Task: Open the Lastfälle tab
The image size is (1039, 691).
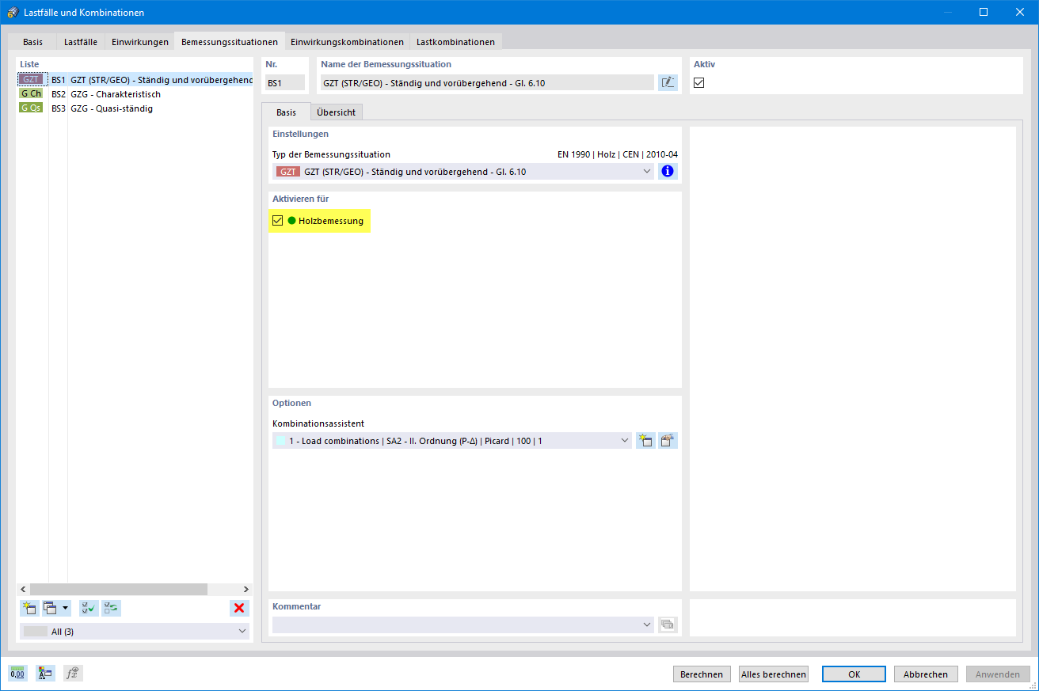Action: tap(81, 42)
